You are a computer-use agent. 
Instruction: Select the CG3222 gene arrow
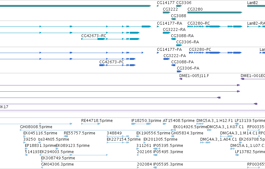click(x=167, y=12)
